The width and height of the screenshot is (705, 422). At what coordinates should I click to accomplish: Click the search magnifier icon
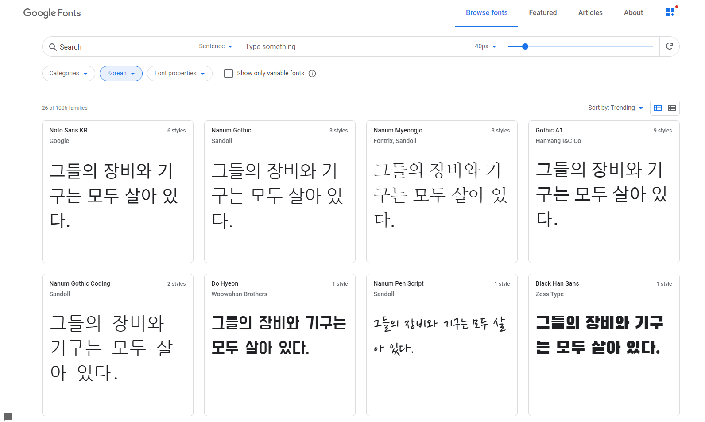coord(53,47)
